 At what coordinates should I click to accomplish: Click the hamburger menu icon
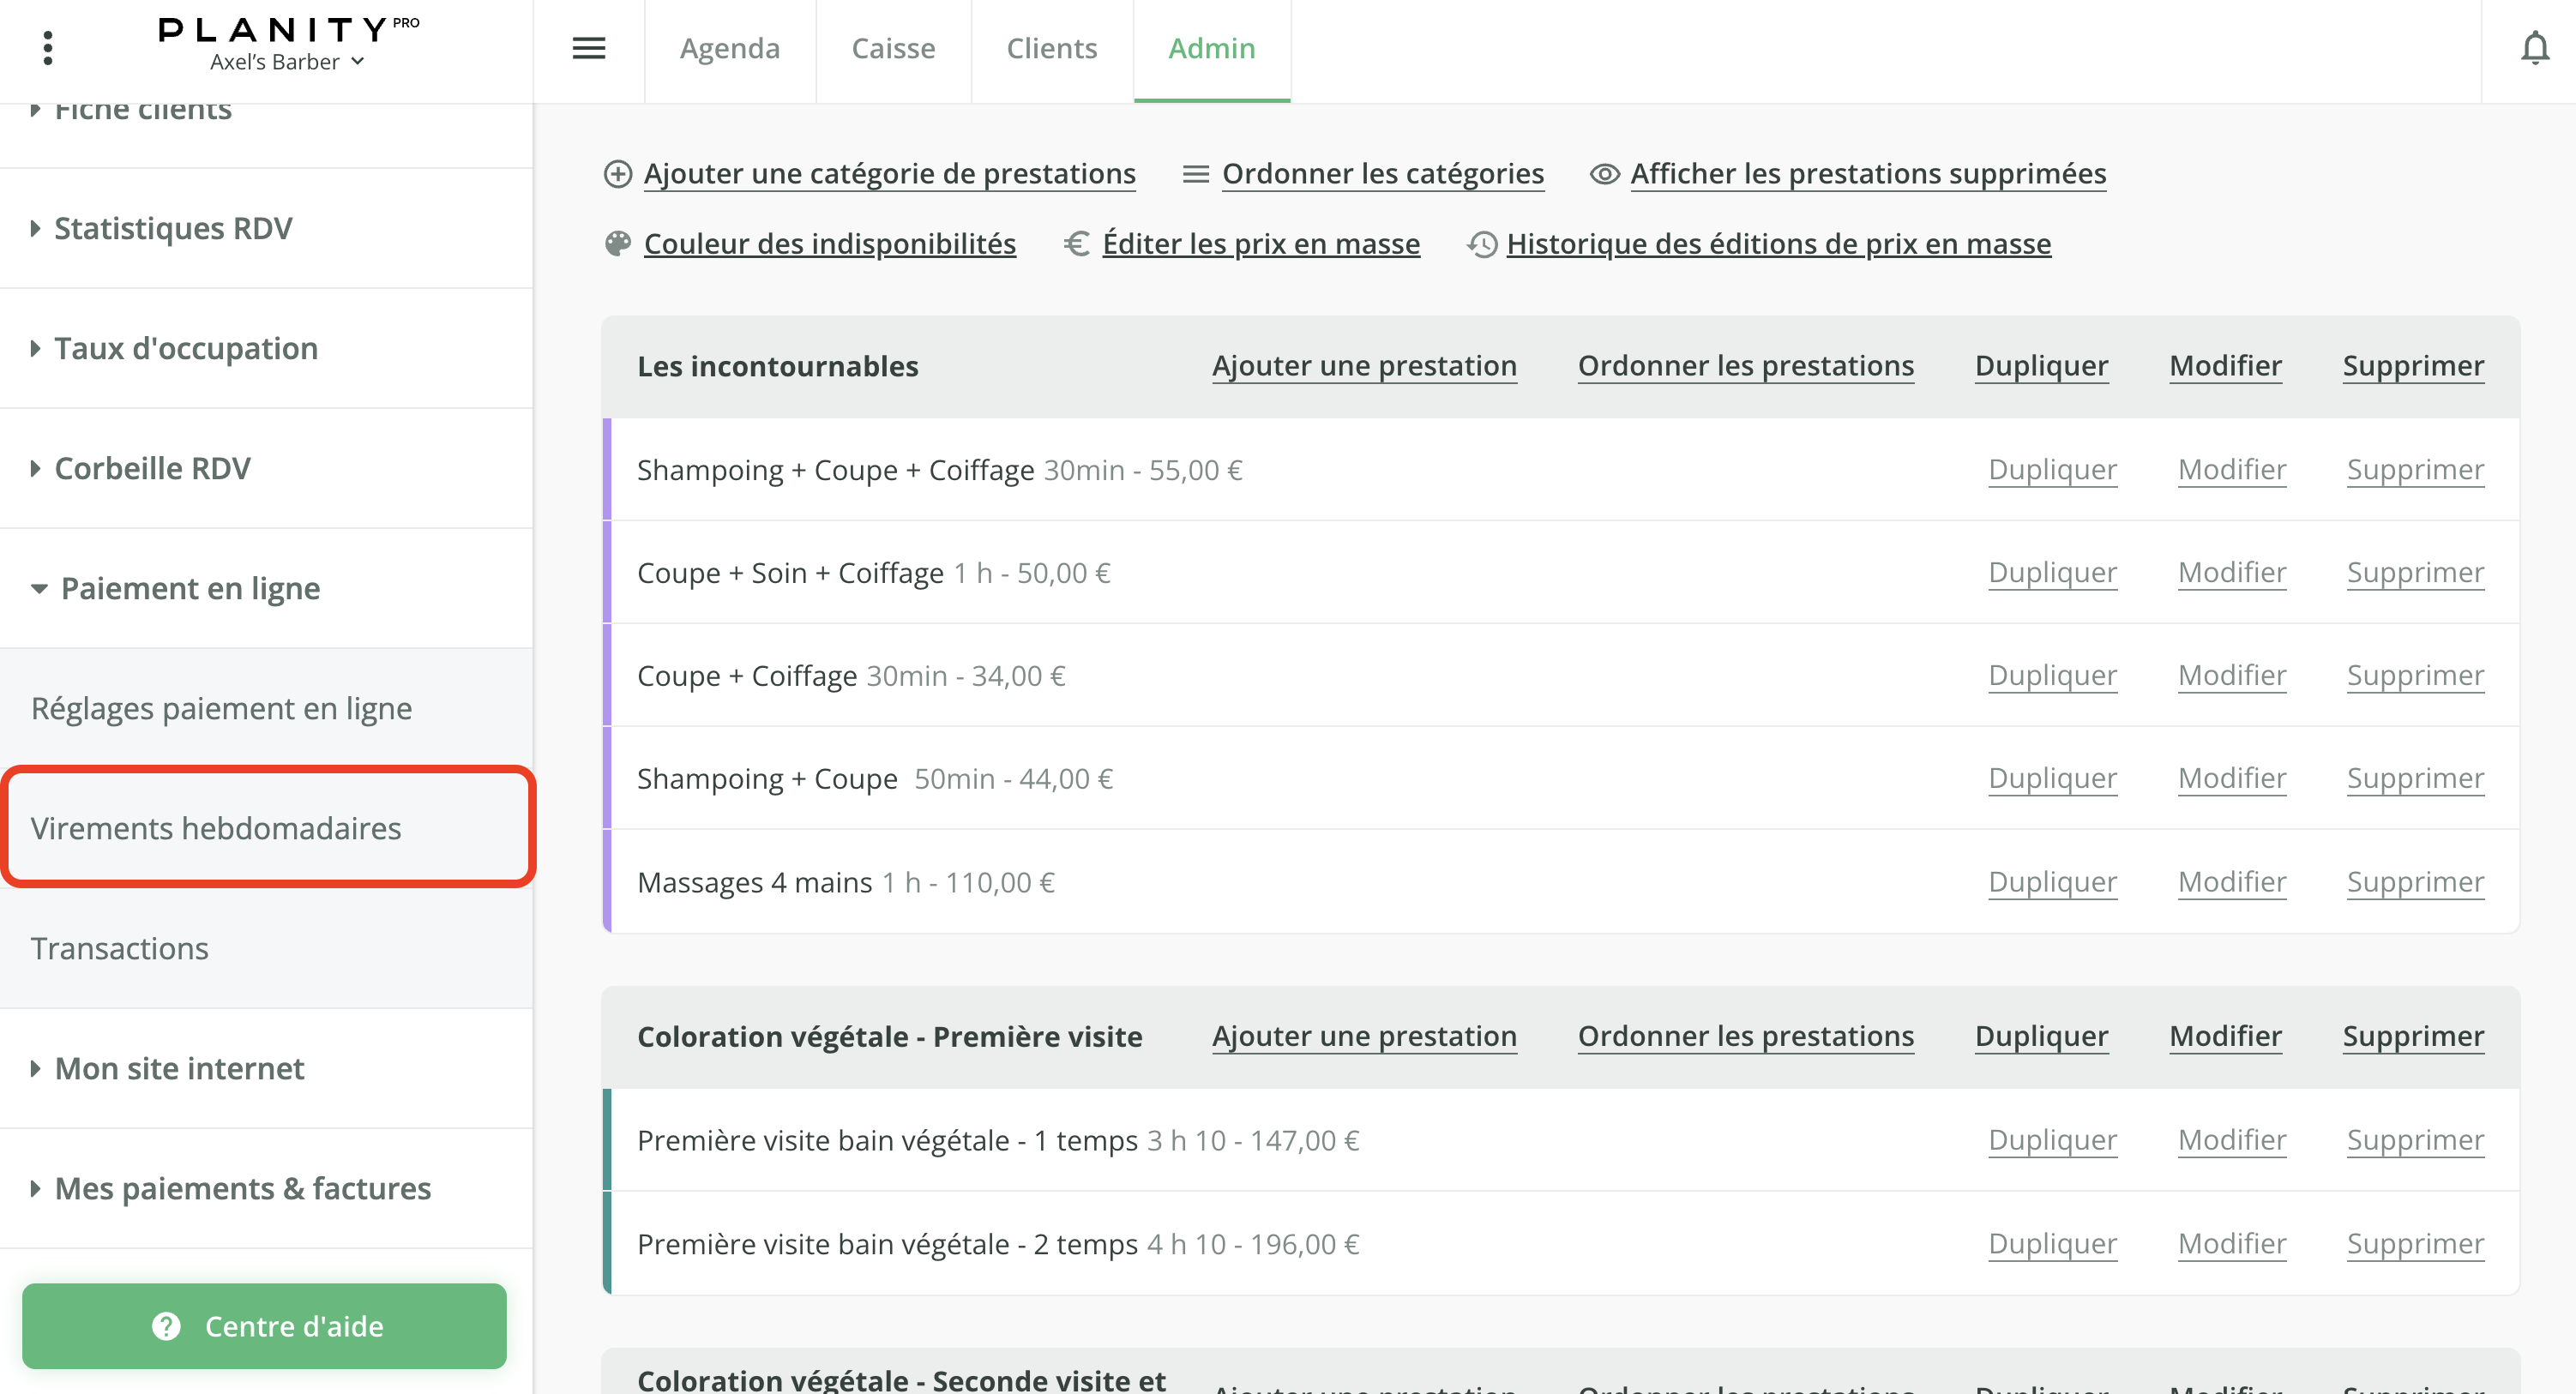tap(589, 47)
